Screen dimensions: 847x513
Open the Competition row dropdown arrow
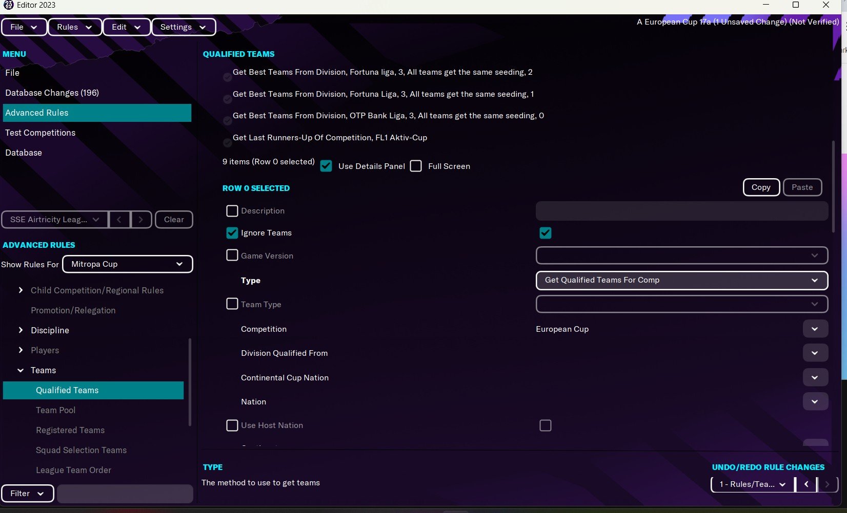pyautogui.click(x=815, y=329)
